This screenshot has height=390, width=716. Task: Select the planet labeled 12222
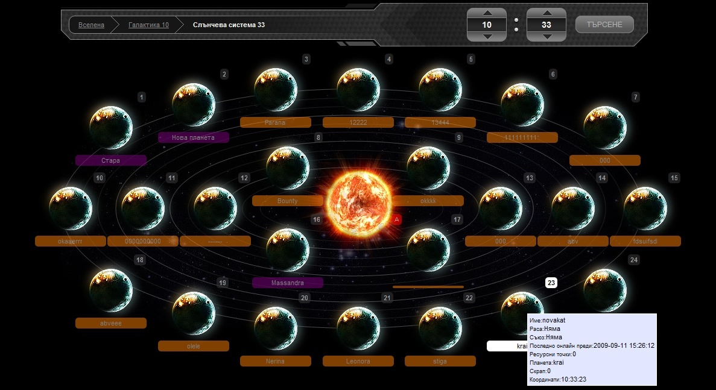pos(358,90)
